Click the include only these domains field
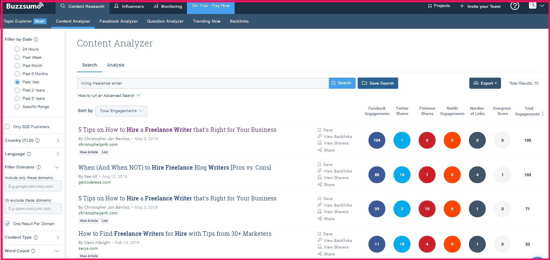 click(x=33, y=186)
